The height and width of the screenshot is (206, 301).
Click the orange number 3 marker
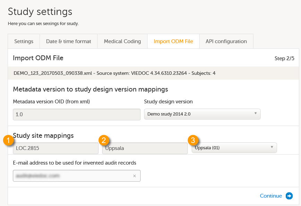pos(193,141)
